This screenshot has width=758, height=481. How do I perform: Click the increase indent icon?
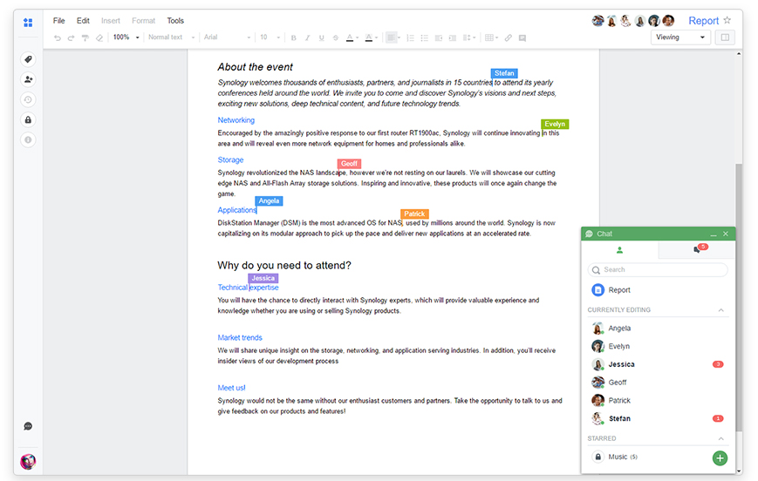pyautogui.click(x=453, y=37)
